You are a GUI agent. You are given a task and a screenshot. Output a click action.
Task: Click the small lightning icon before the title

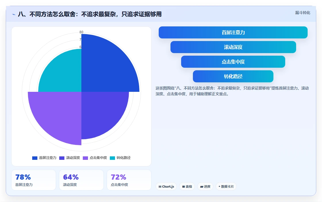14,14
